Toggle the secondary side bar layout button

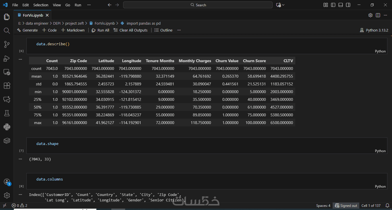coord(348,5)
